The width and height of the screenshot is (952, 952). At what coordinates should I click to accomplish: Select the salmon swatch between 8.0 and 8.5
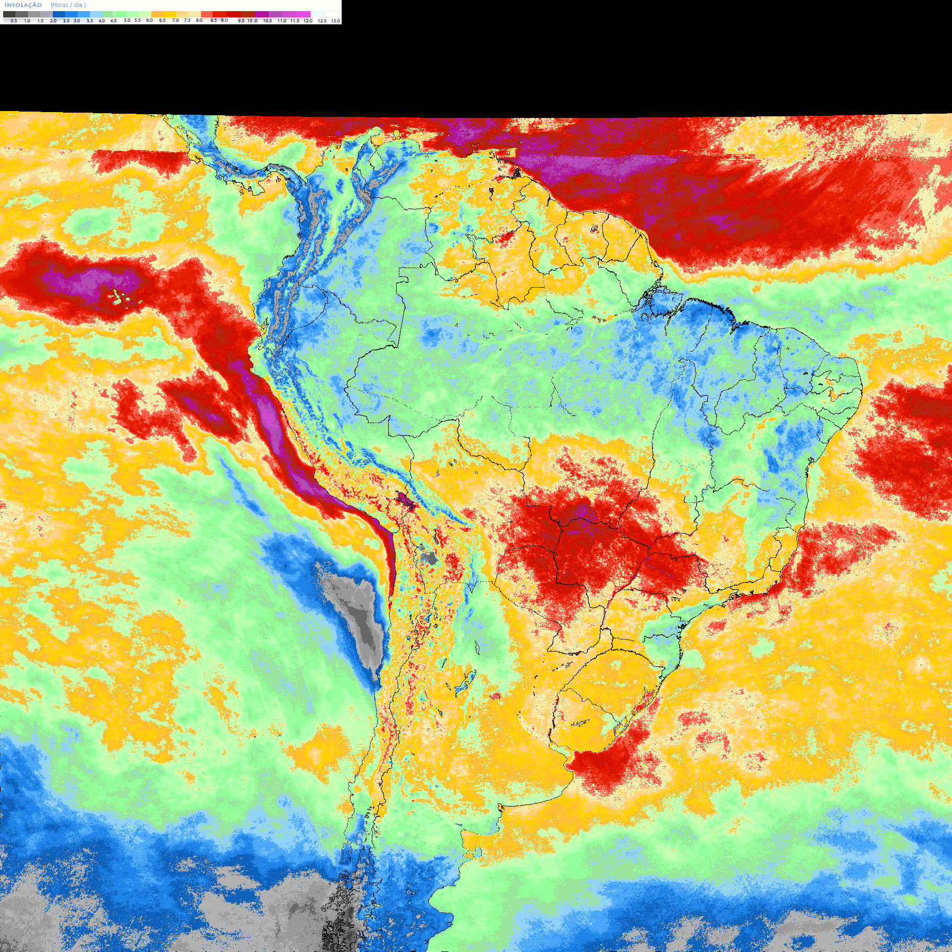point(207,14)
